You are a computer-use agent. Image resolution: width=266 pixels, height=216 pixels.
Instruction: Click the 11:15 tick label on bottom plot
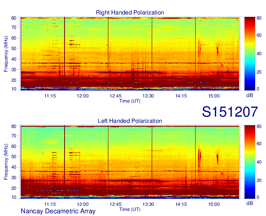point(50,204)
